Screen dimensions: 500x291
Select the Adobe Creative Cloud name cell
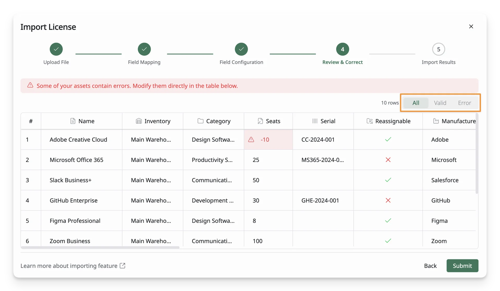(82, 140)
